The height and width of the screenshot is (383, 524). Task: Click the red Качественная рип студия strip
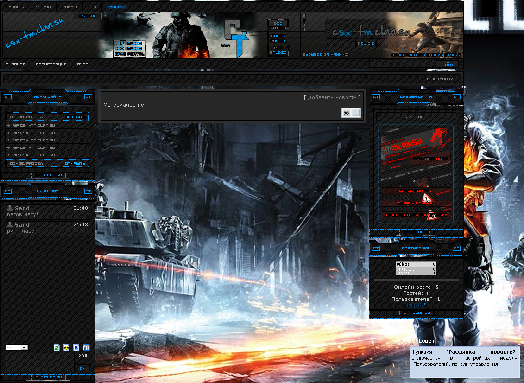[416, 215]
